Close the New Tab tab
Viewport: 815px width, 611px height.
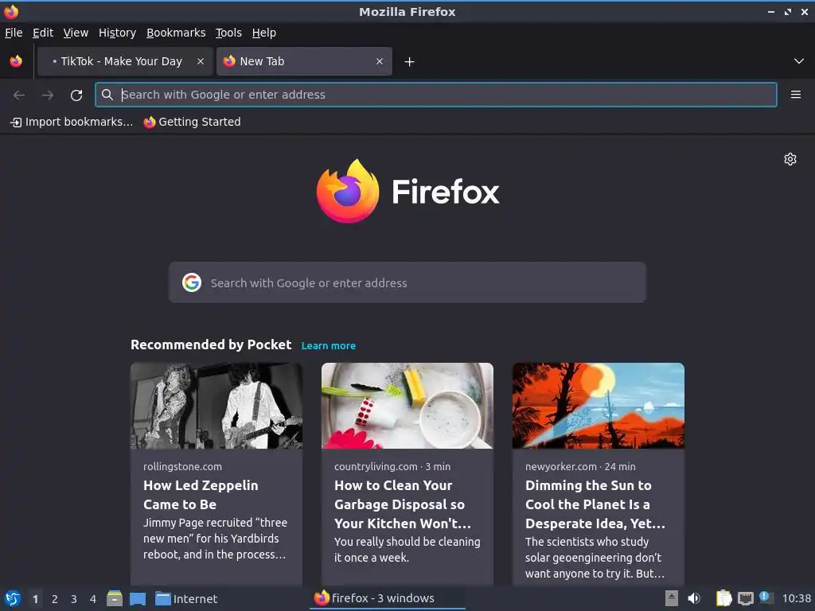(380, 61)
